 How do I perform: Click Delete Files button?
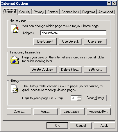pyautogui.click(x=70, y=70)
